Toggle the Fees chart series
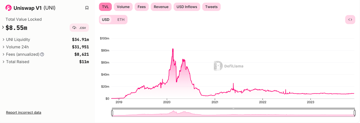The width and height of the screenshot is (360, 123). point(141,7)
